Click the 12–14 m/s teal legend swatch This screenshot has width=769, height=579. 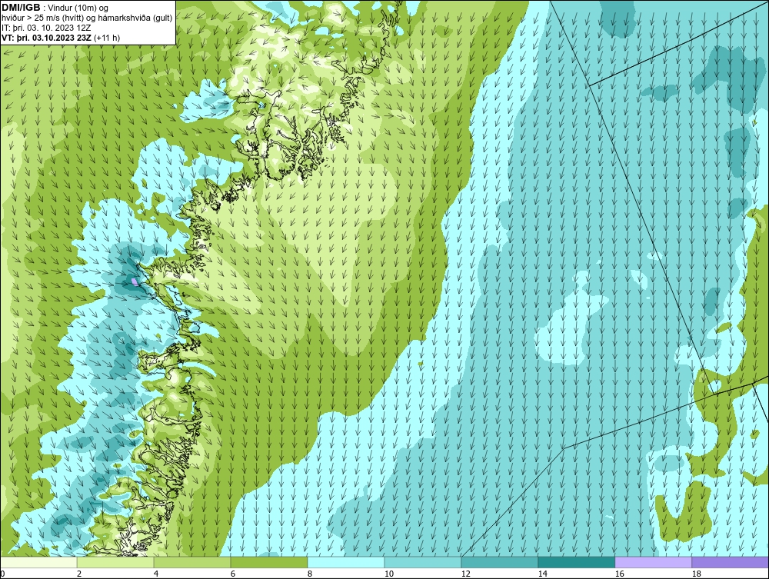click(x=499, y=562)
